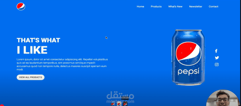Click the large blue Pepsi can image
The image size is (241, 106).
[188, 57]
